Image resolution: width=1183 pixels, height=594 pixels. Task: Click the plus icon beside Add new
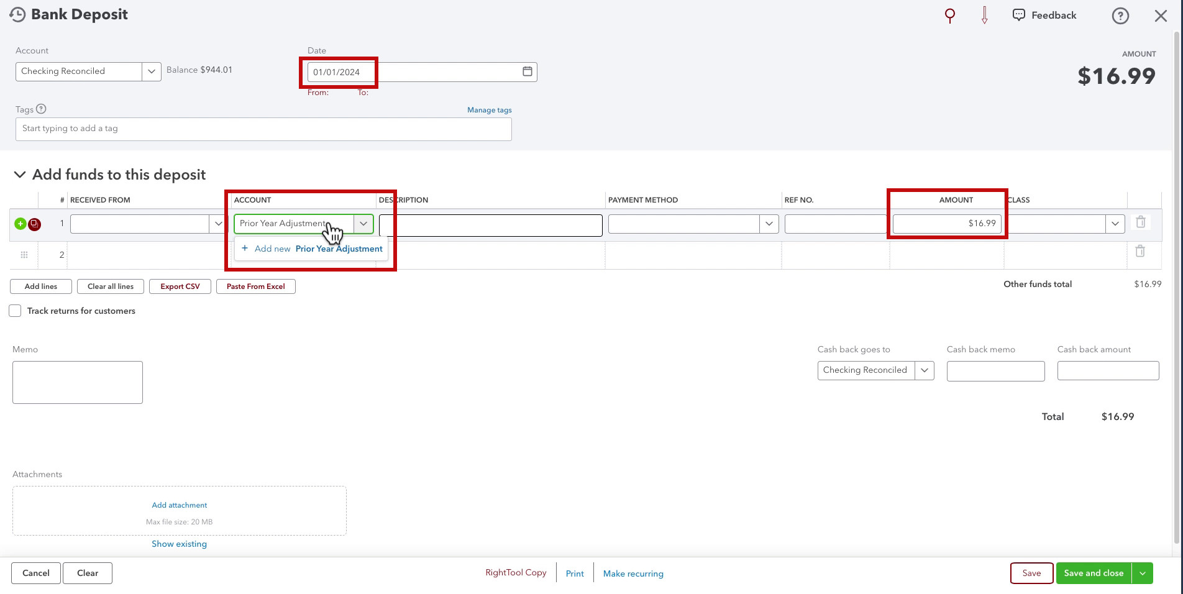coord(245,248)
